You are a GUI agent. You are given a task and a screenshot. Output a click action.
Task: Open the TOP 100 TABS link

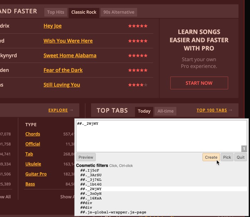[x=212, y=110]
